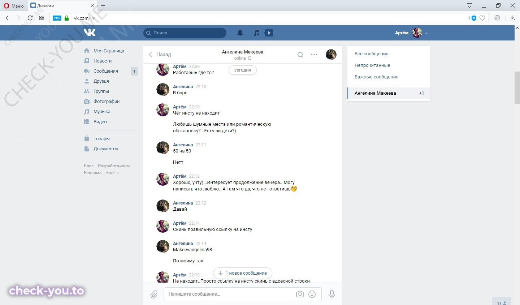This screenshot has height=305, width=520.
Task: Open Opera account/sync icon near downloads
Action: click(x=497, y=18)
